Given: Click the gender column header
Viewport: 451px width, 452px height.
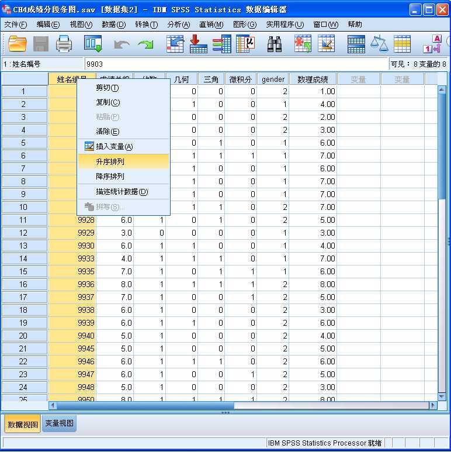Looking at the screenshot, I should [x=273, y=80].
